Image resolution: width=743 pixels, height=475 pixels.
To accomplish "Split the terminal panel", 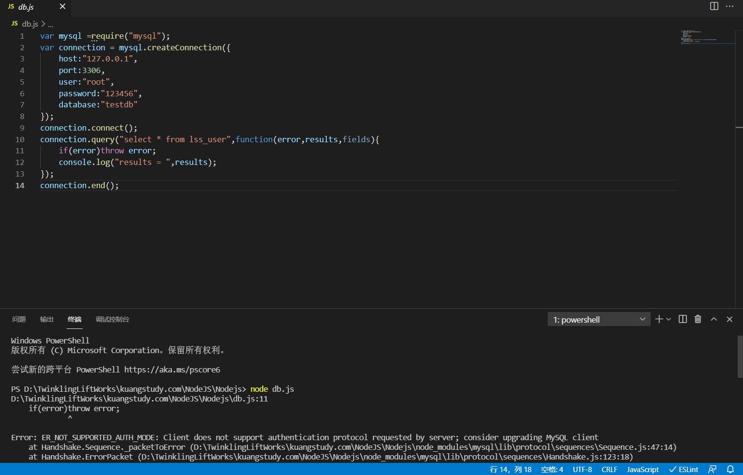I will tap(683, 319).
